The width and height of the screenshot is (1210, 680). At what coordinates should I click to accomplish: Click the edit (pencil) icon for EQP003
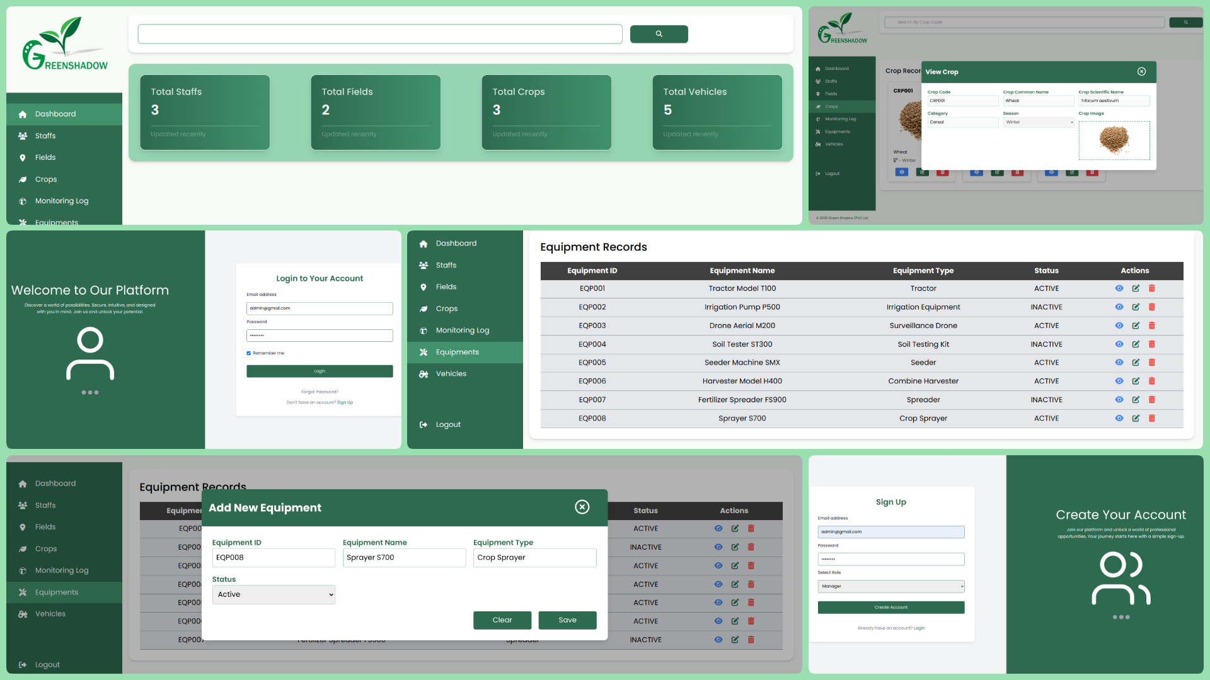(x=1136, y=325)
